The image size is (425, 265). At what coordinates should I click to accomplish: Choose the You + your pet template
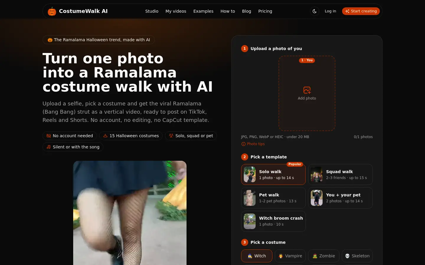point(340,198)
